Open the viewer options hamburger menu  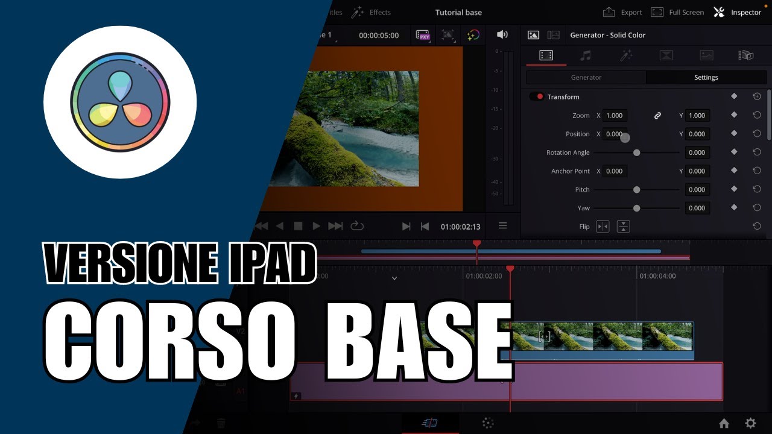[x=502, y=225]
